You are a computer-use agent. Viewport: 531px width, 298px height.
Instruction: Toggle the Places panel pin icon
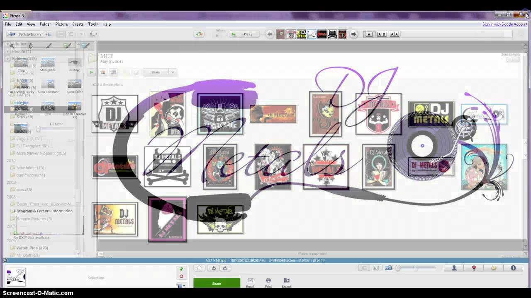(x=474, y=268)
